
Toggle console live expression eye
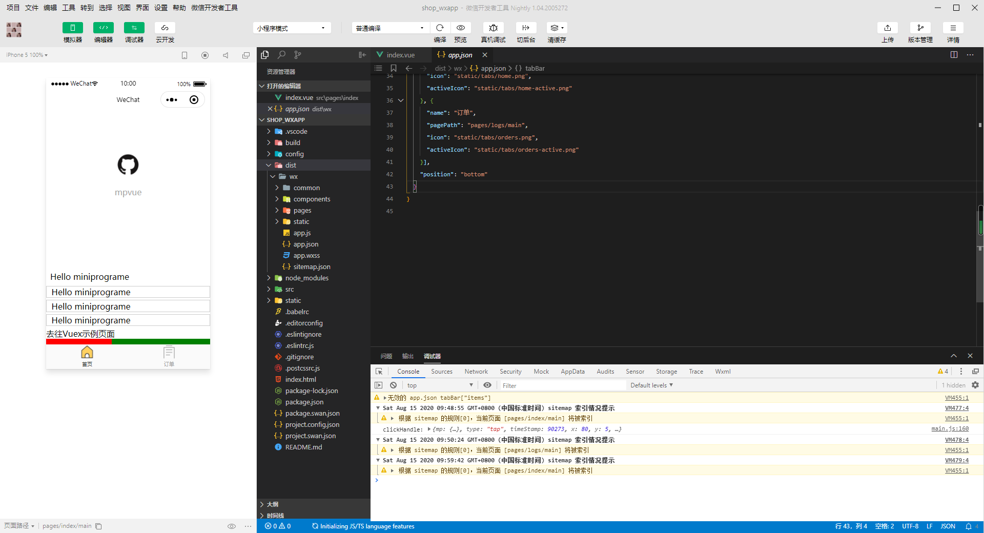tap(487, 385)
